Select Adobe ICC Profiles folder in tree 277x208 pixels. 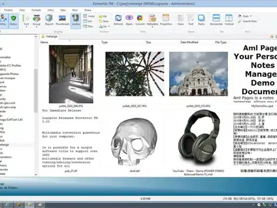pos(10,65)
